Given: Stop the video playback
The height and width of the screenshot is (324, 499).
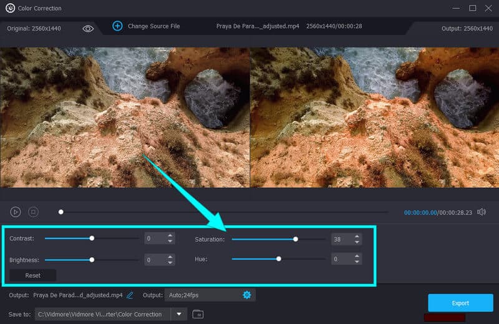Looking at the screenshot, I should pyautogui.click(x=33, y=212).
